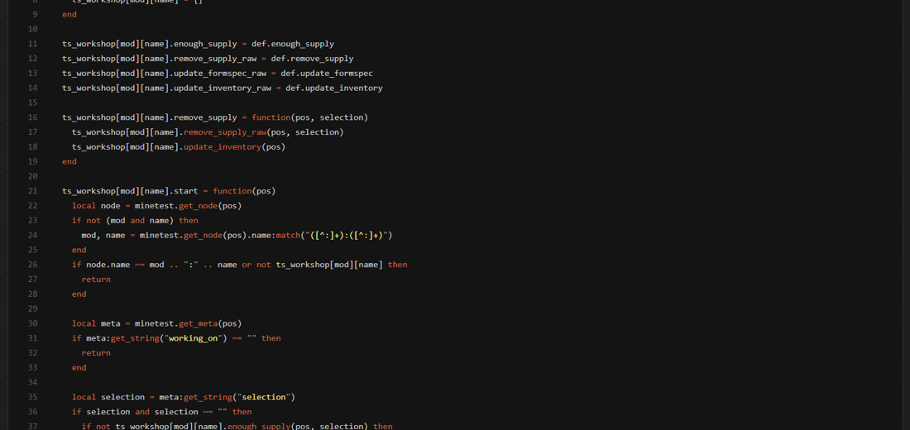
Task: Click the 'end' keyword on line 19
Action: (69, 161)
